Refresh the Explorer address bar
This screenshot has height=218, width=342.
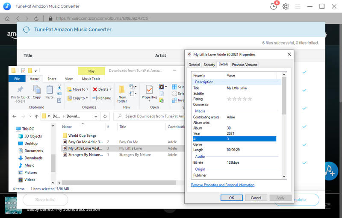pos(105,116)
